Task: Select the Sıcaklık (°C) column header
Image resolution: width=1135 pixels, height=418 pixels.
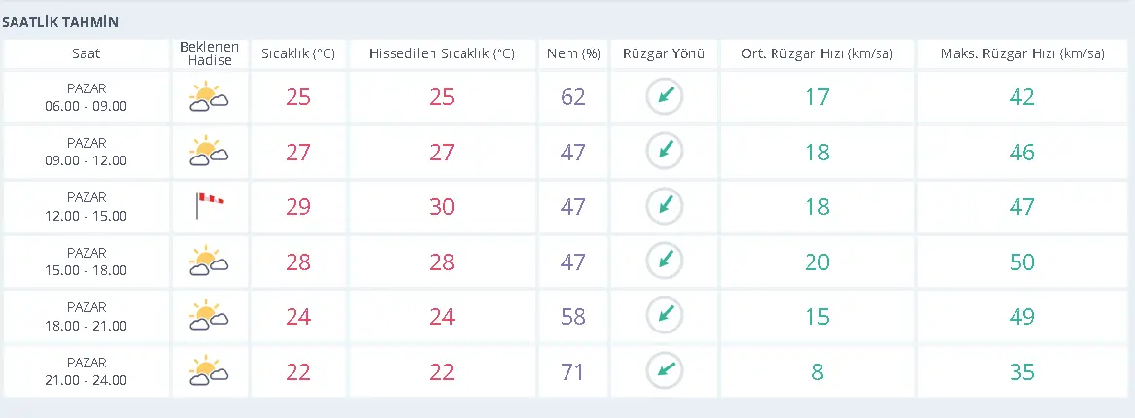Action: [298, 53]
